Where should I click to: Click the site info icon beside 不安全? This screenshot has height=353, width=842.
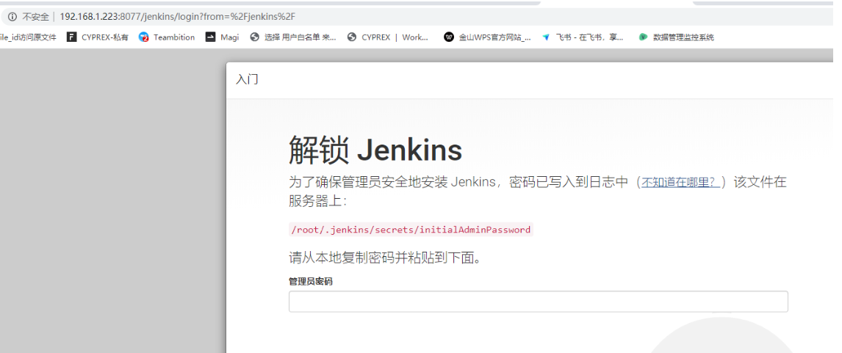pyautogui.click(x=12, y=17)
